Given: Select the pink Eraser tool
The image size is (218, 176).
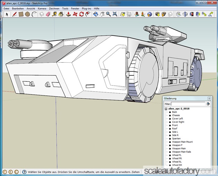Looking at the screenshot, I should coord(48,14).
